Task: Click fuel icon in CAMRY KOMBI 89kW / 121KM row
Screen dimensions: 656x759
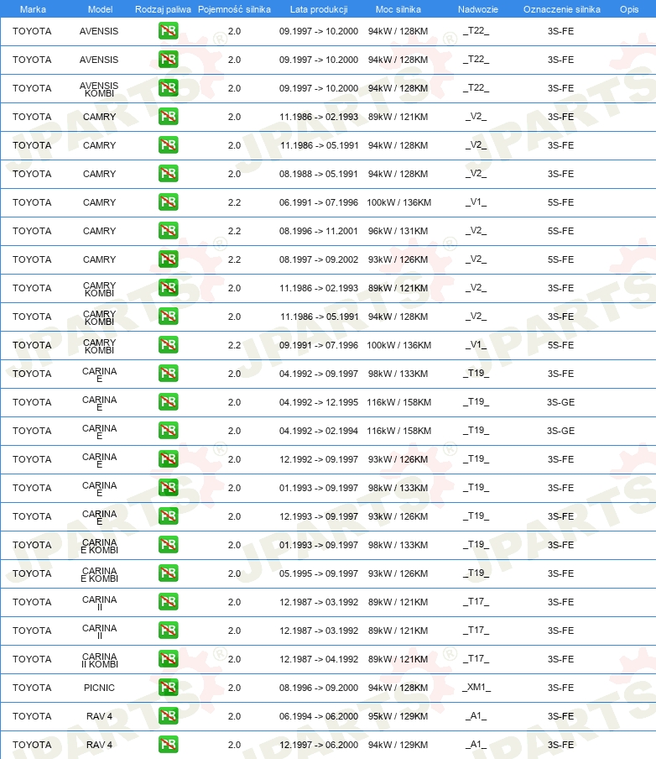Action: pos(169,288)
